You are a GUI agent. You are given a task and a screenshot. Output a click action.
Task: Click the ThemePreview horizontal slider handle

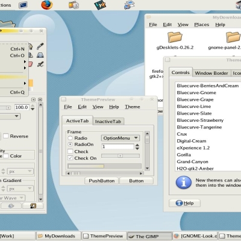[120, 155]
